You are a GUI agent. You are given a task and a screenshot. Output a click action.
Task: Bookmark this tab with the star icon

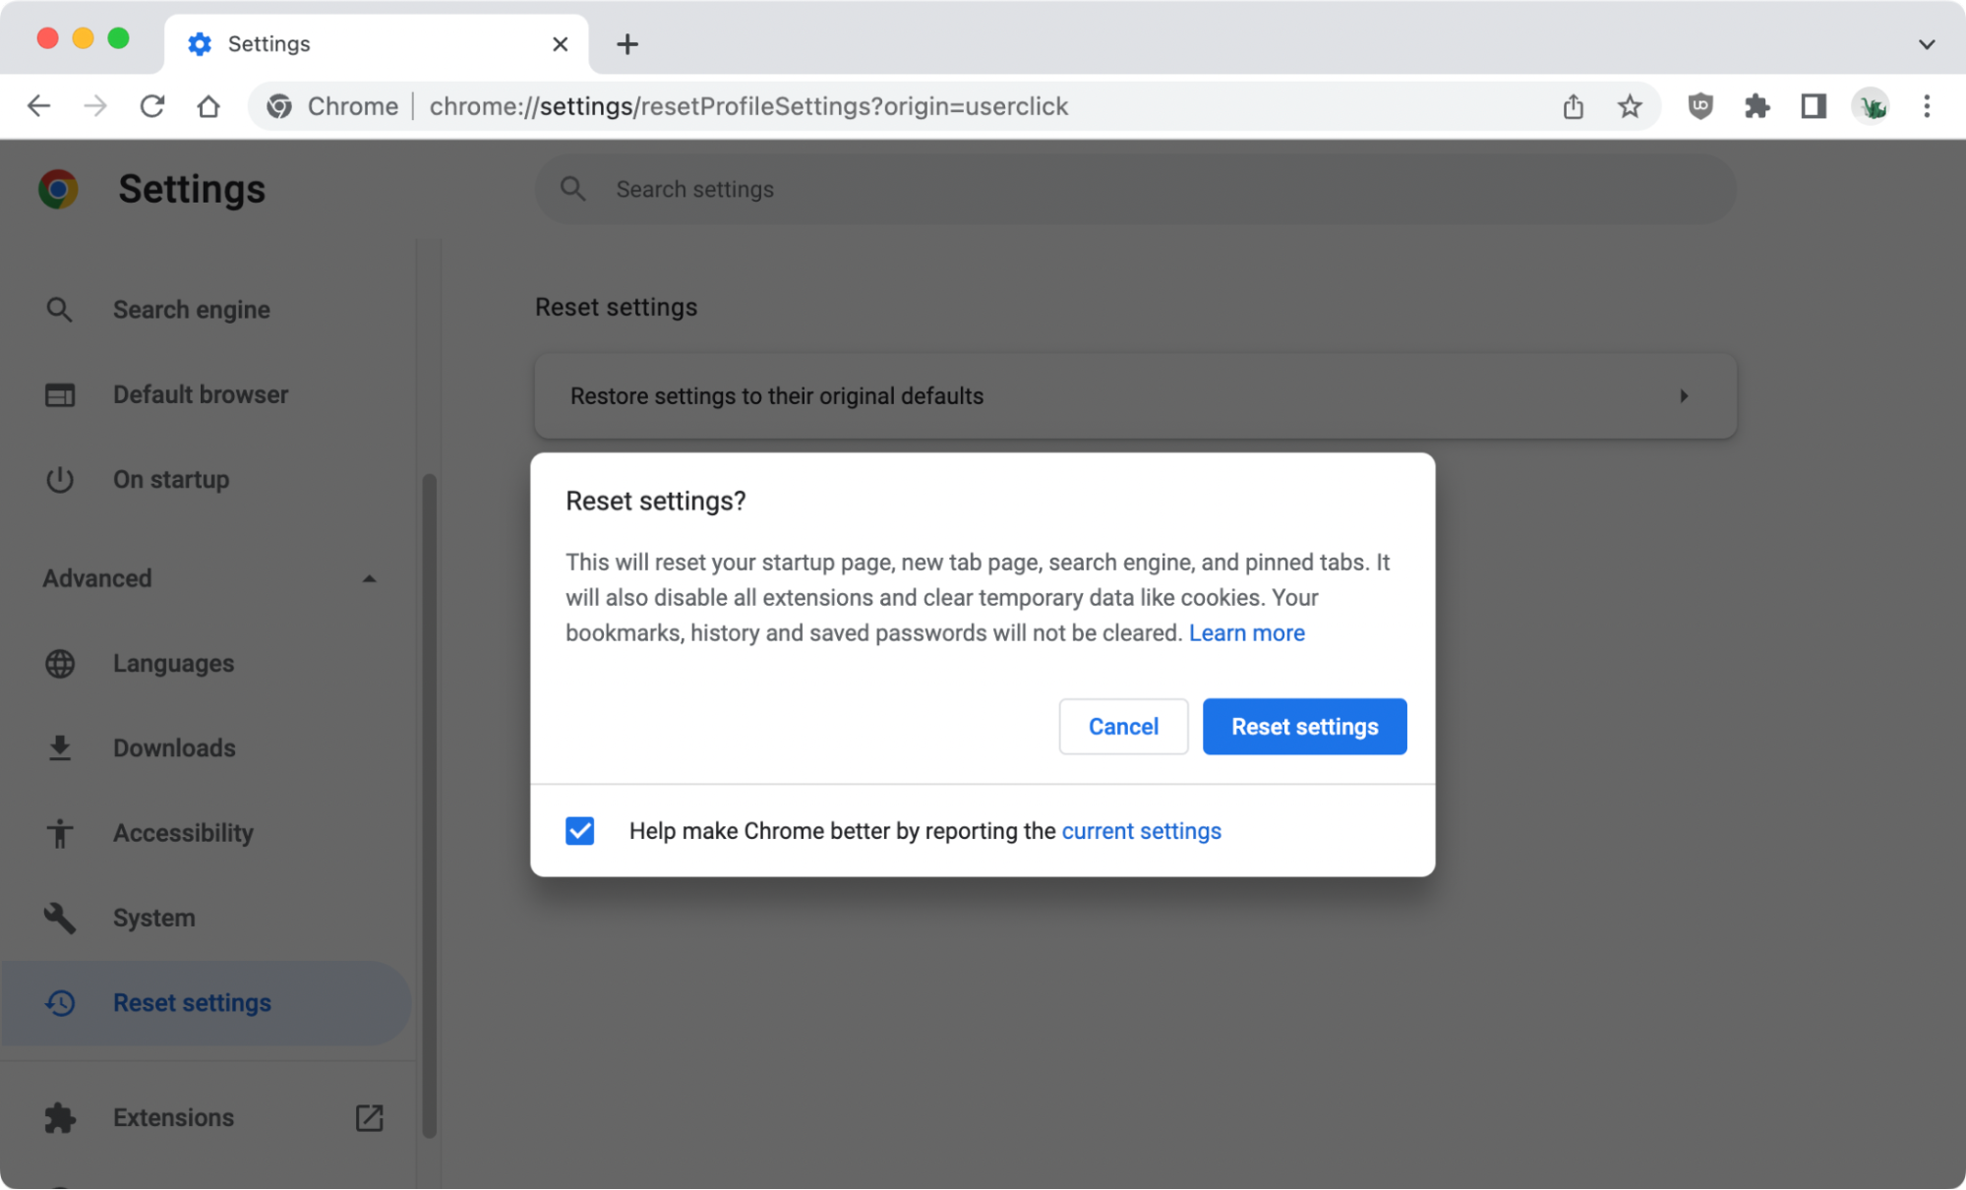(x=1630, y=106)
